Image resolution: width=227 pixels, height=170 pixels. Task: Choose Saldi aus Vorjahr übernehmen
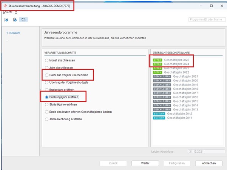point(66,75)
